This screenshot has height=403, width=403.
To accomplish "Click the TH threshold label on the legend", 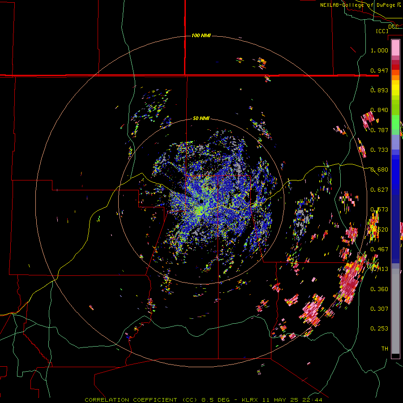I will [x=385, y=349].
